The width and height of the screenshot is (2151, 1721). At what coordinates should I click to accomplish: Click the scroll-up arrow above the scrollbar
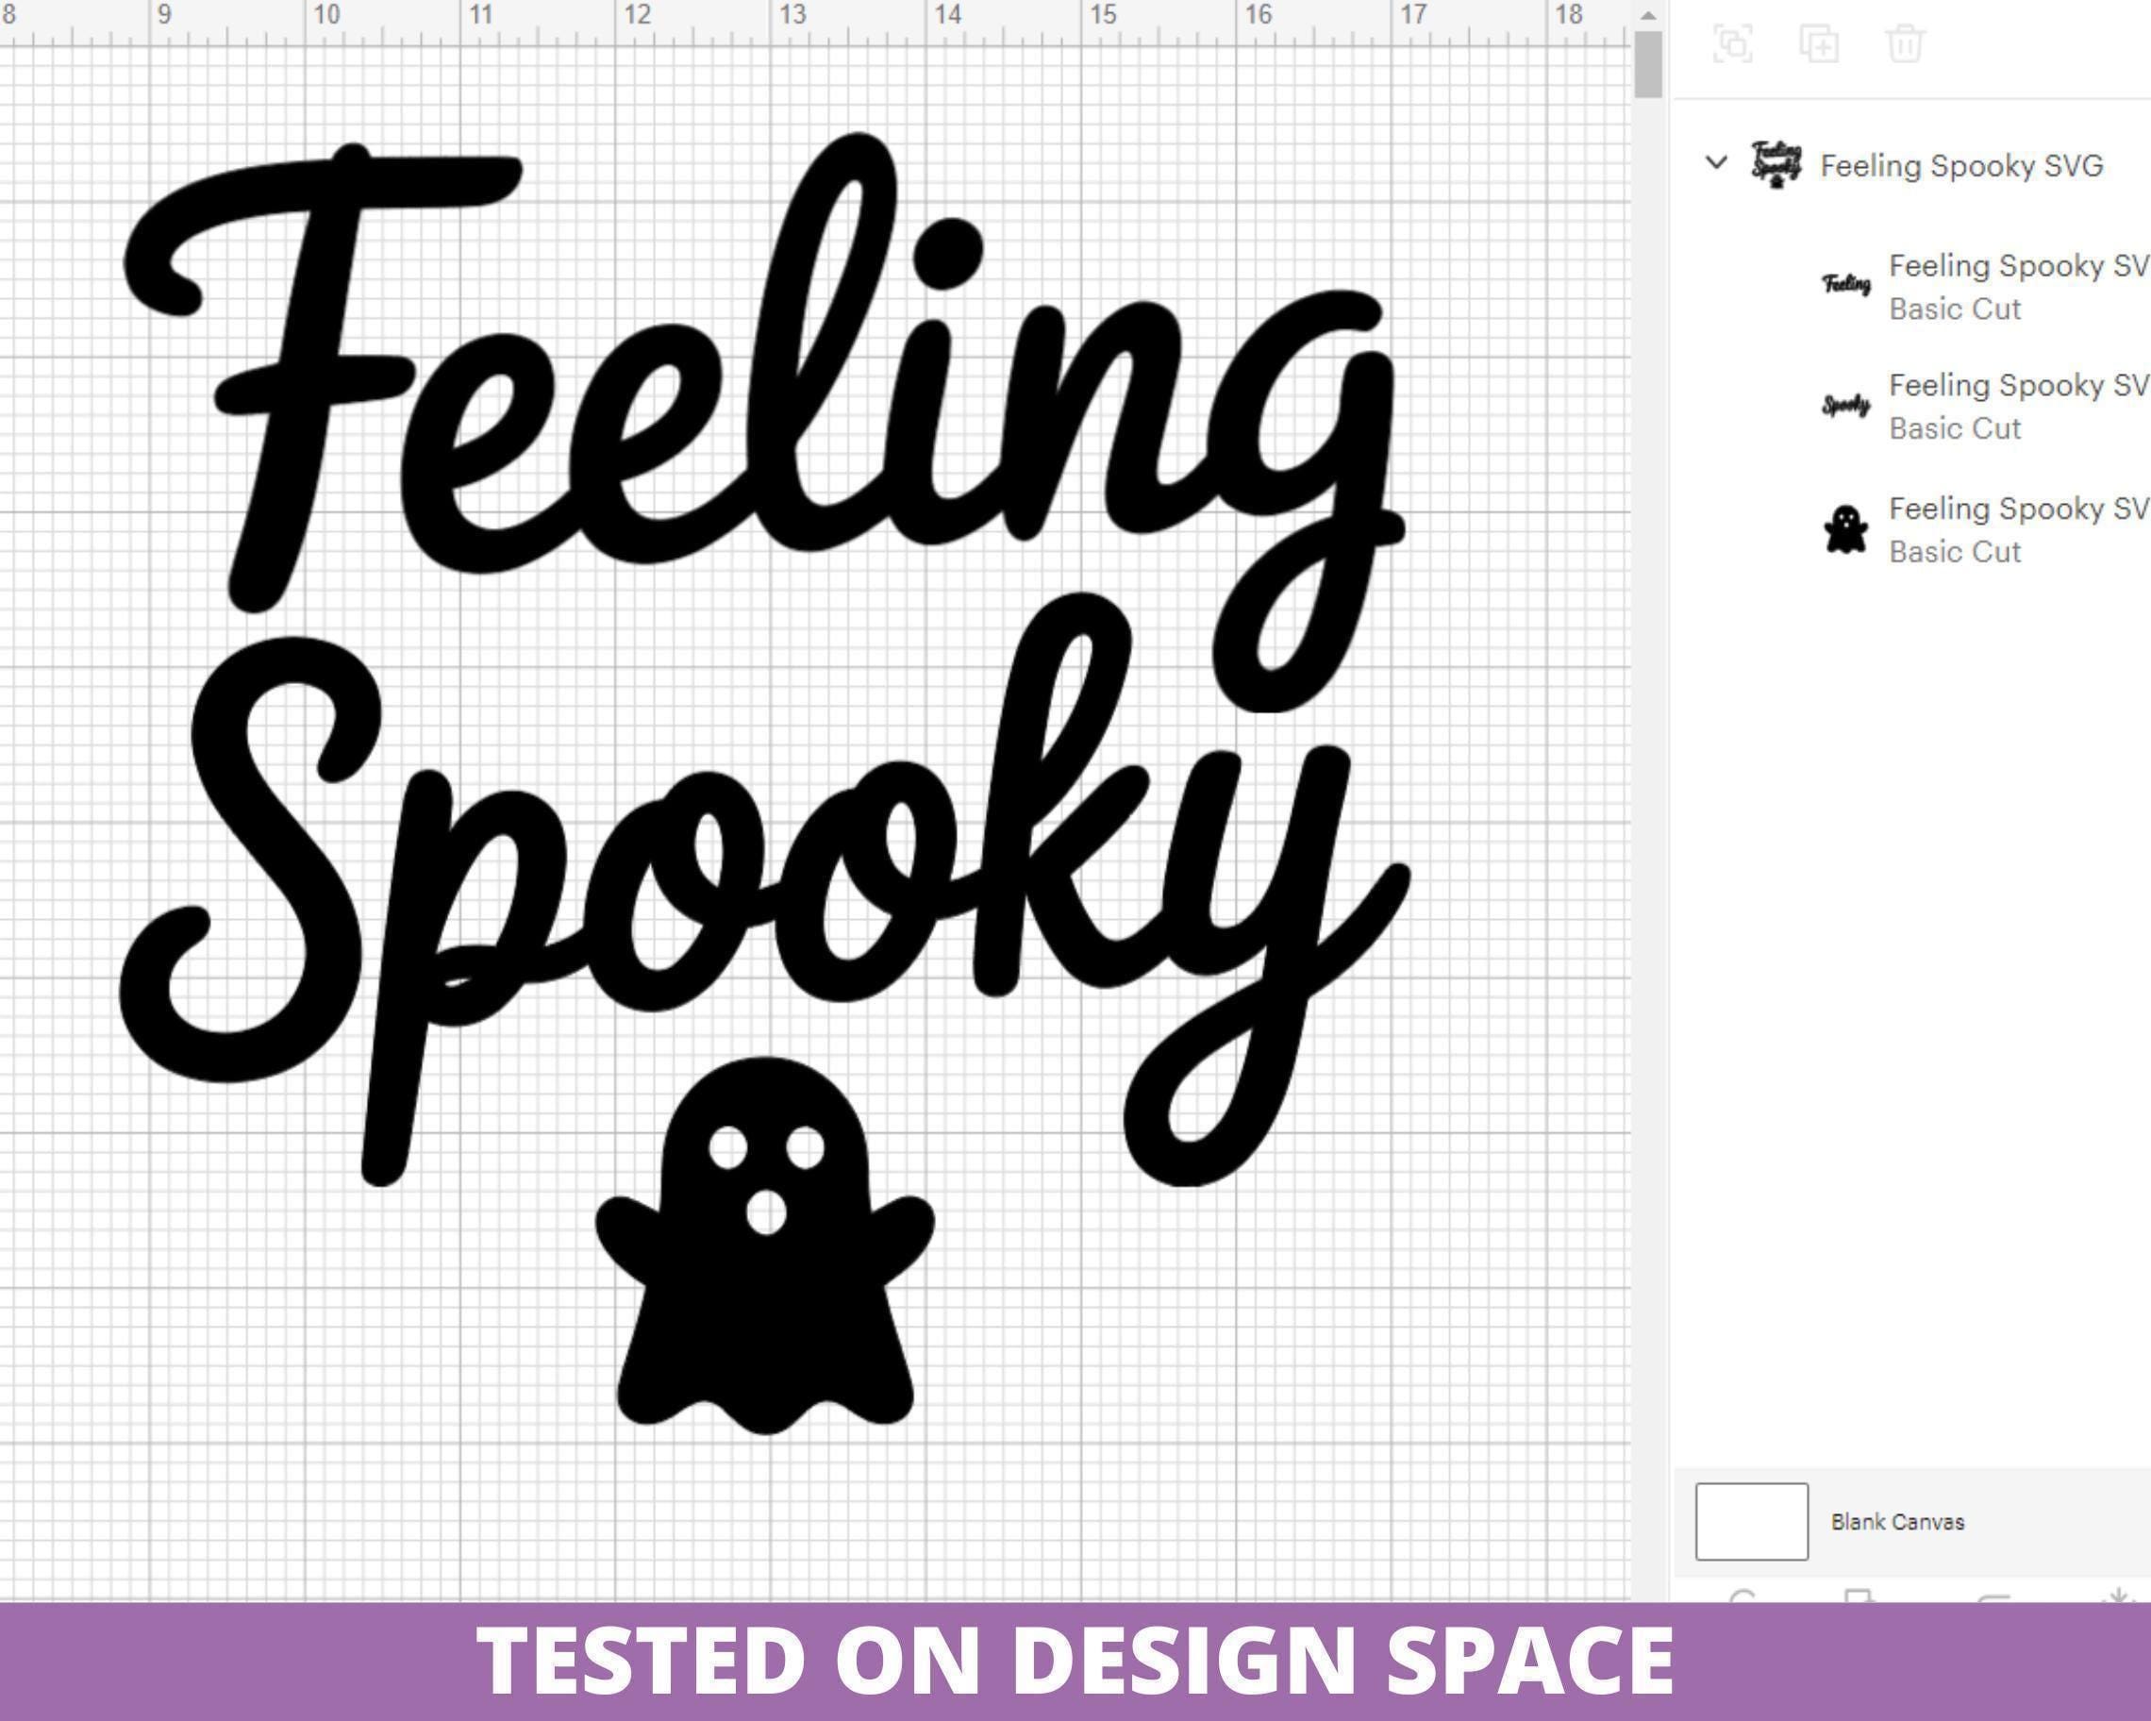1648,15
